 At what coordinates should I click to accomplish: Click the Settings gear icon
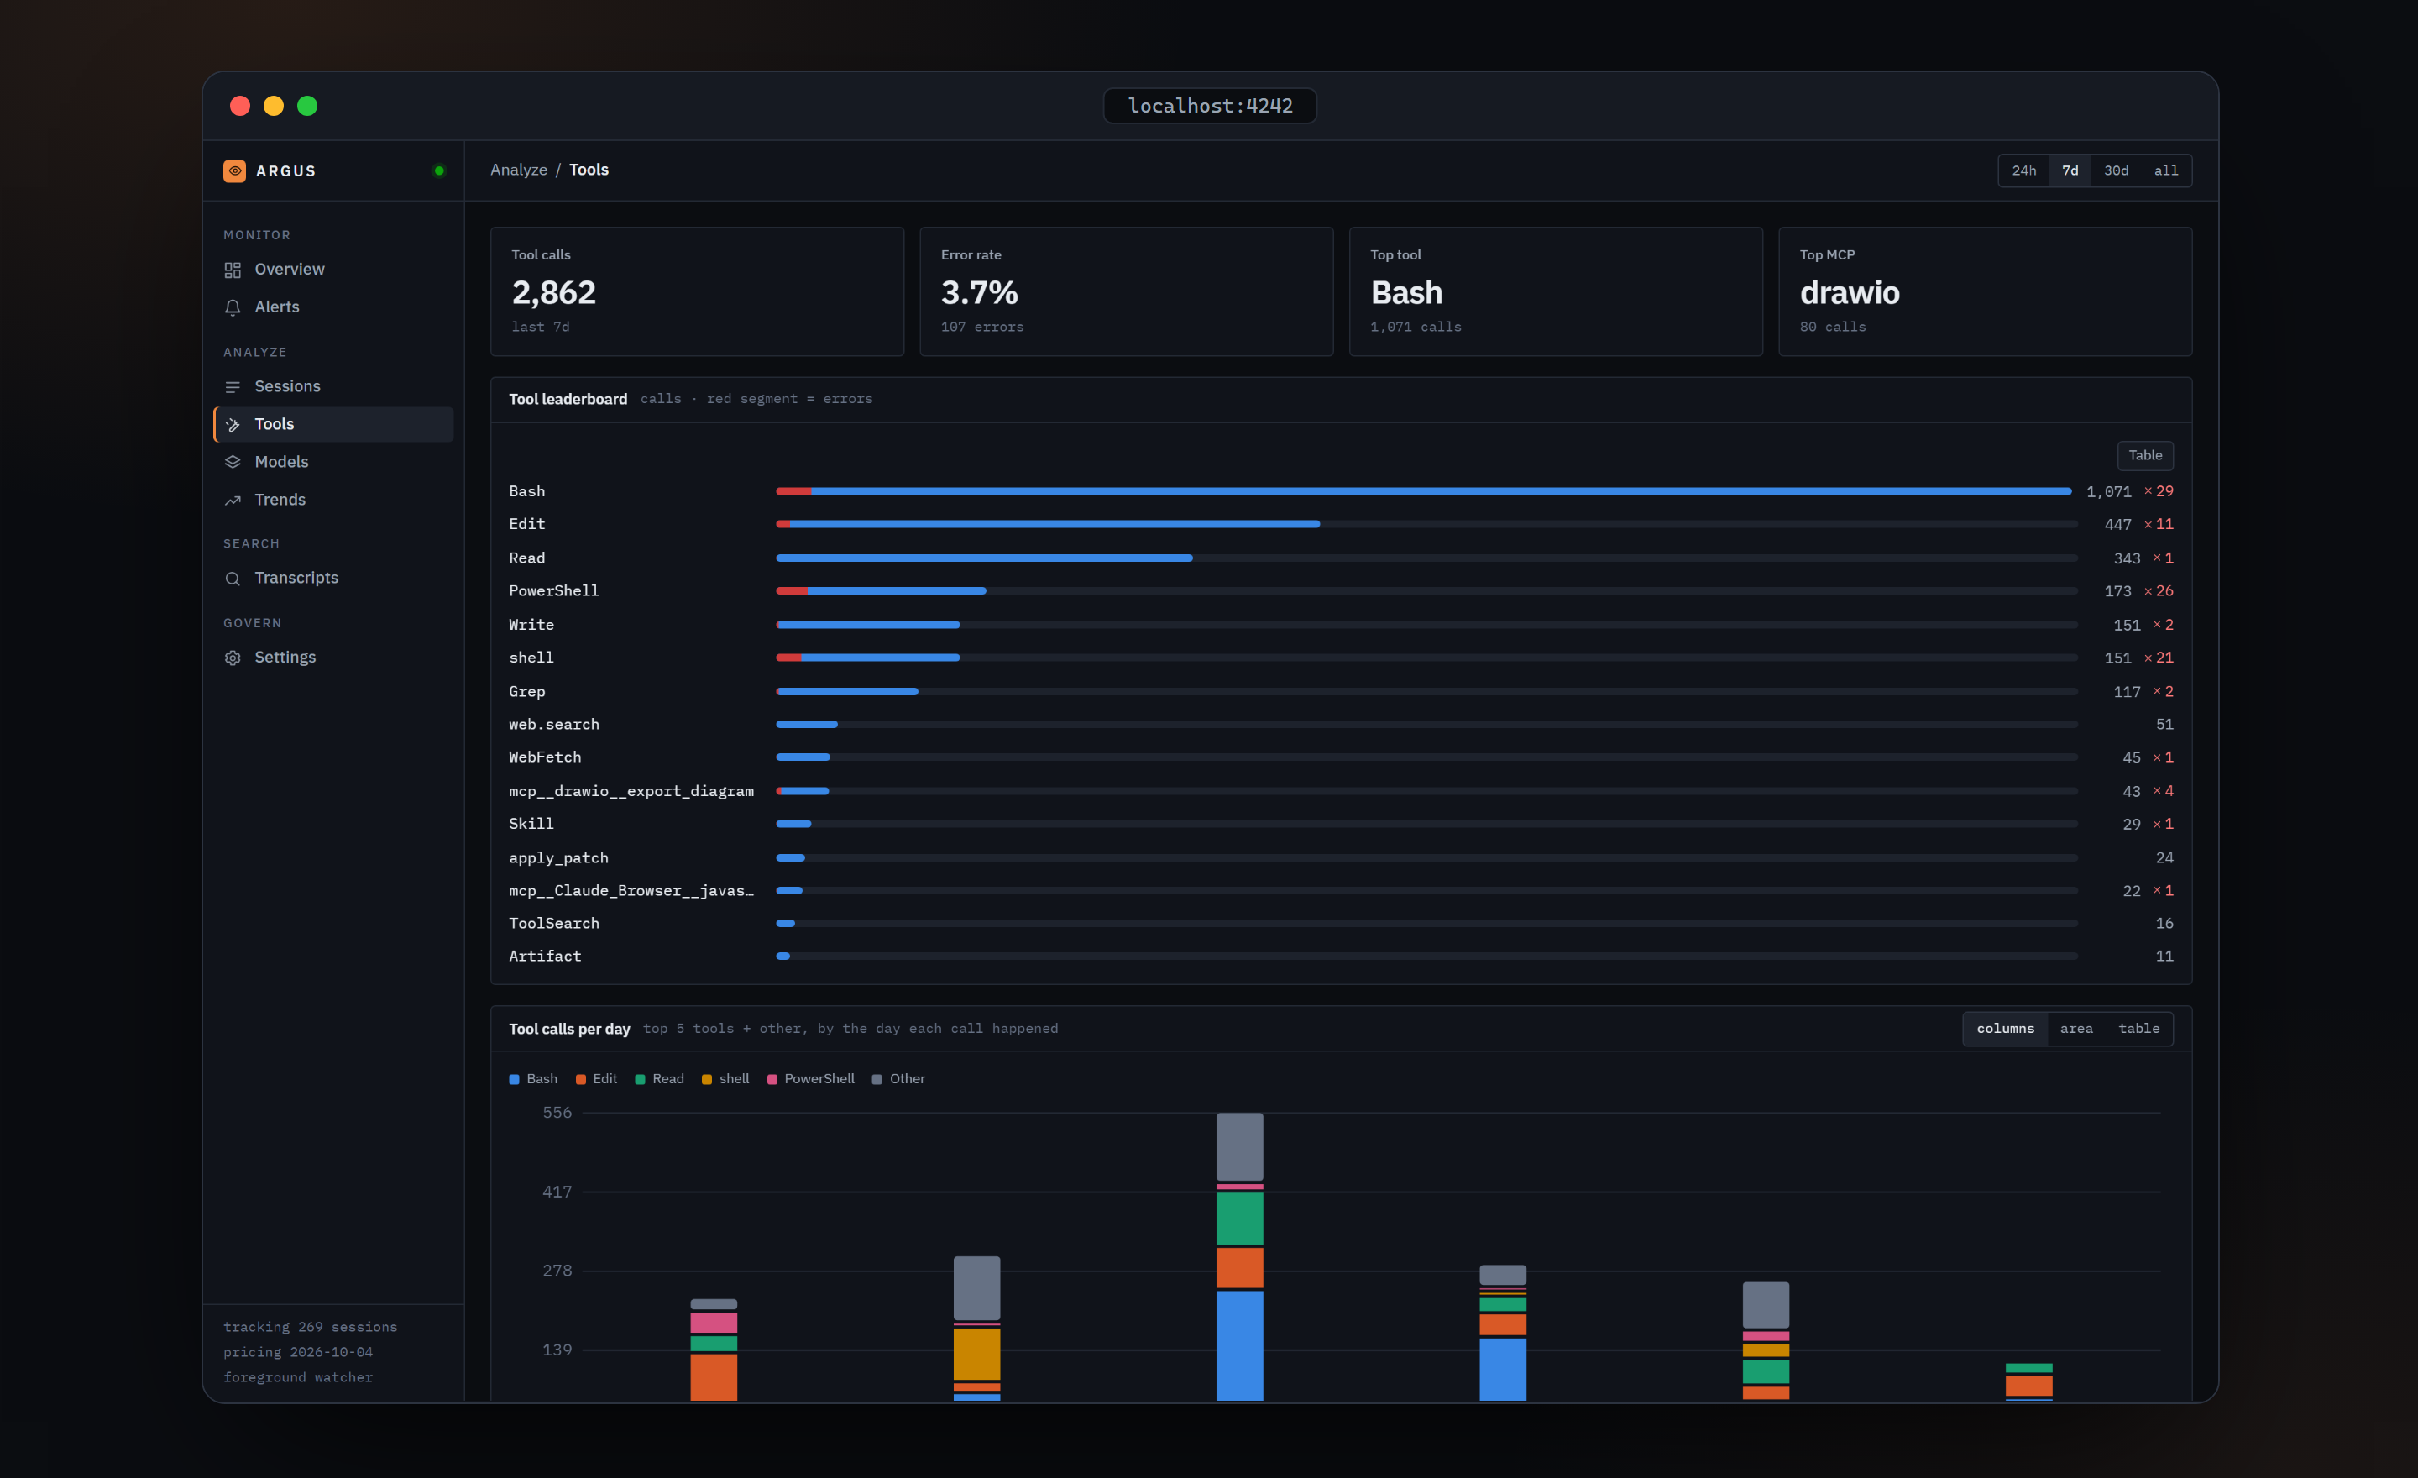(x=233, y=658)
